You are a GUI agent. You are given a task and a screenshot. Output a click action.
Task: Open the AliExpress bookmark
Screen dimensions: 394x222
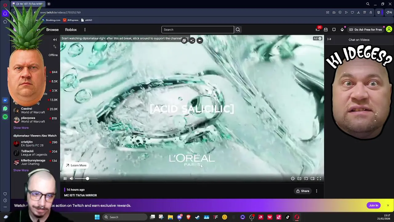click(71, 20)
